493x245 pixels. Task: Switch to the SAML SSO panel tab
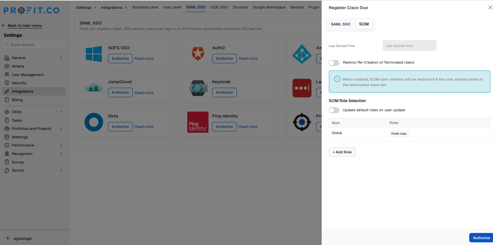tap(340, 24)
